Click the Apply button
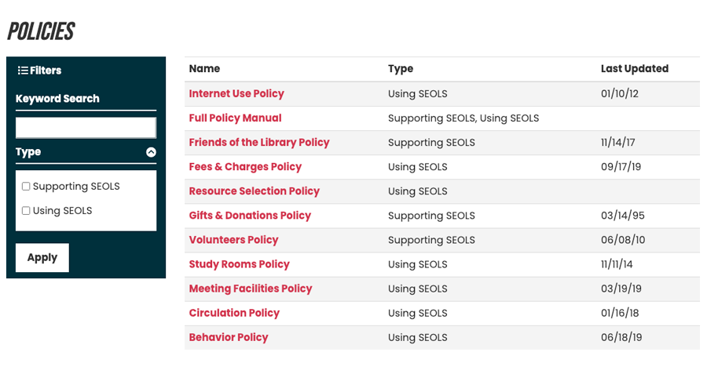 coord(42,257)
